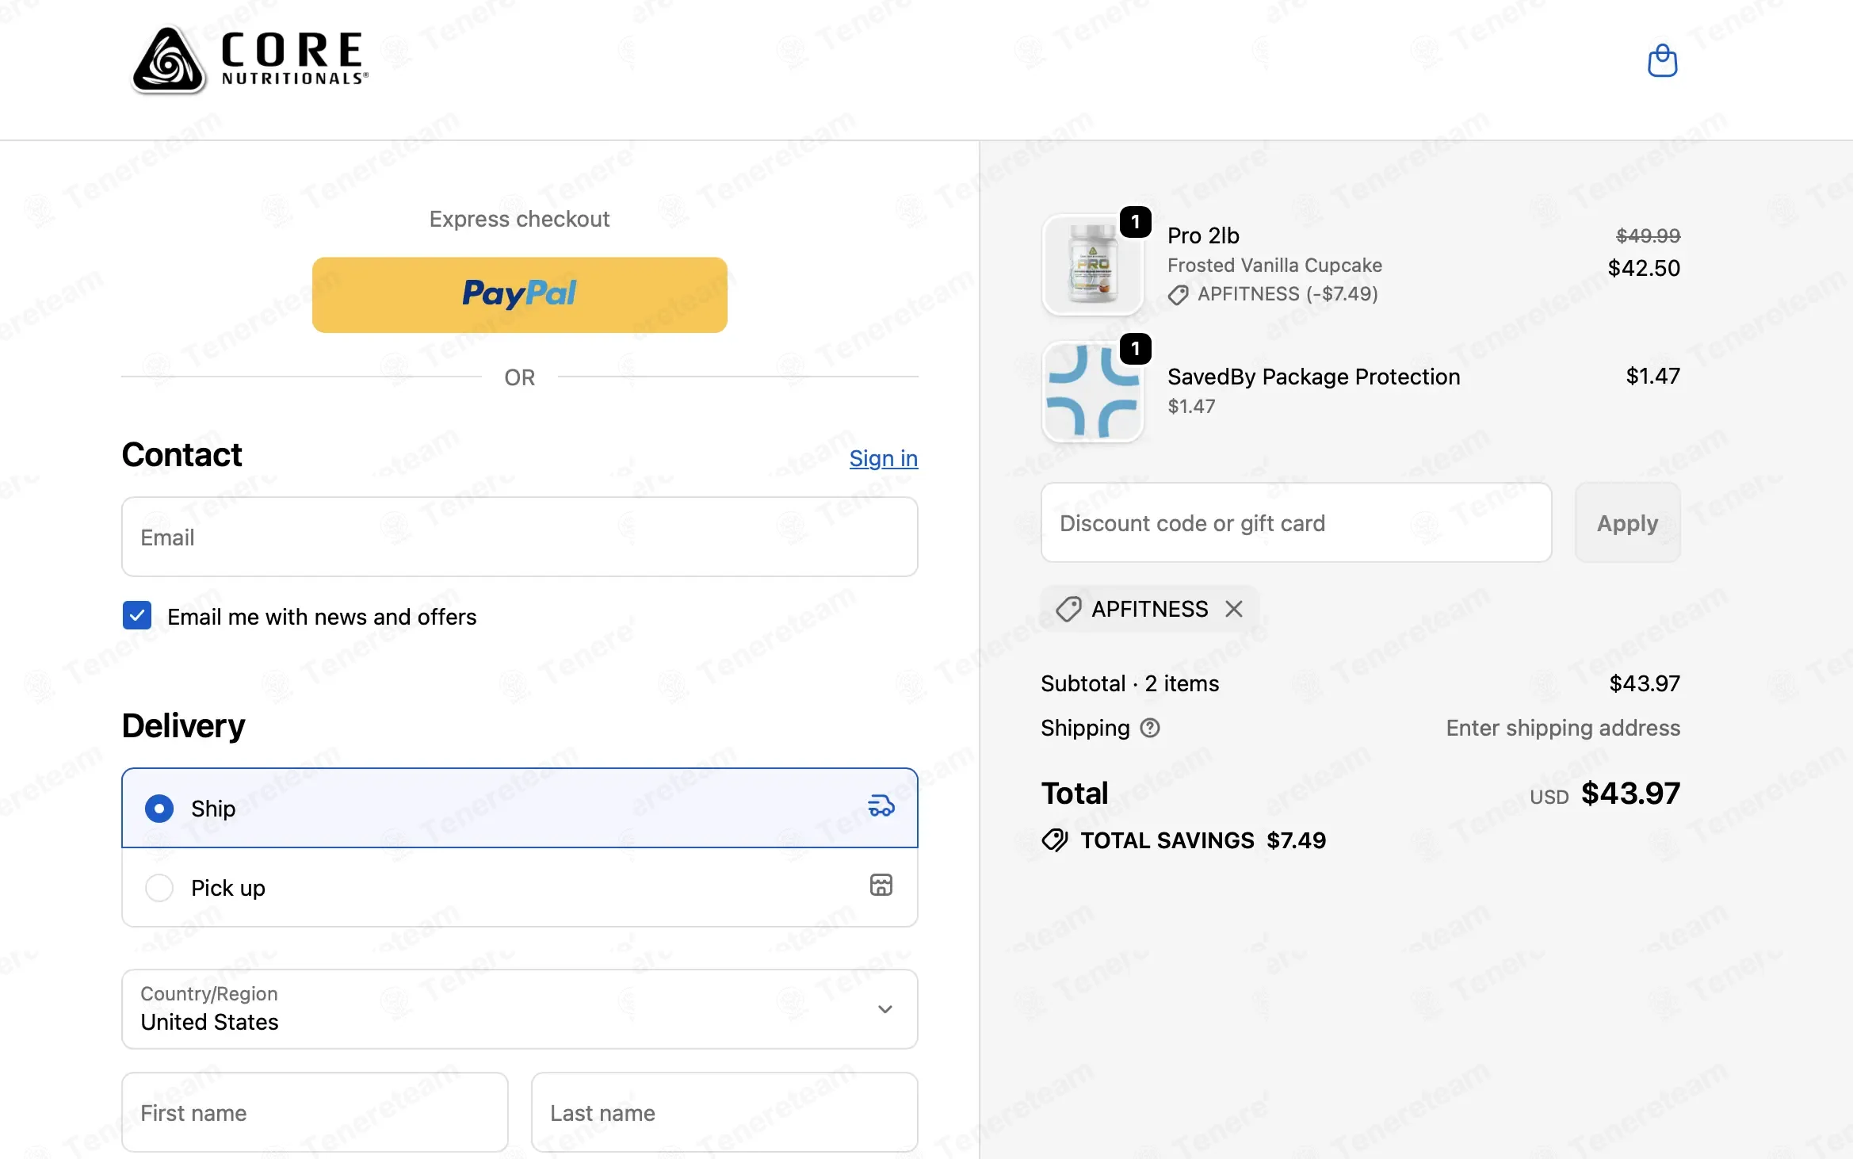Click the Pro 2lb product name
The height and width of the screenshot is (1159, 1853).
(x=1203, y=235)
